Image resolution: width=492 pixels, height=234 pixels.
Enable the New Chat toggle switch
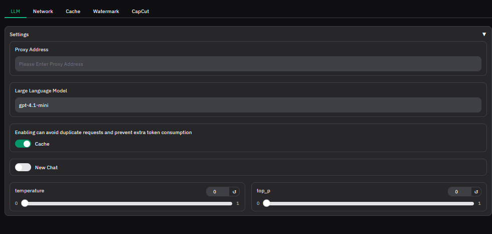(x=23, y=167)
